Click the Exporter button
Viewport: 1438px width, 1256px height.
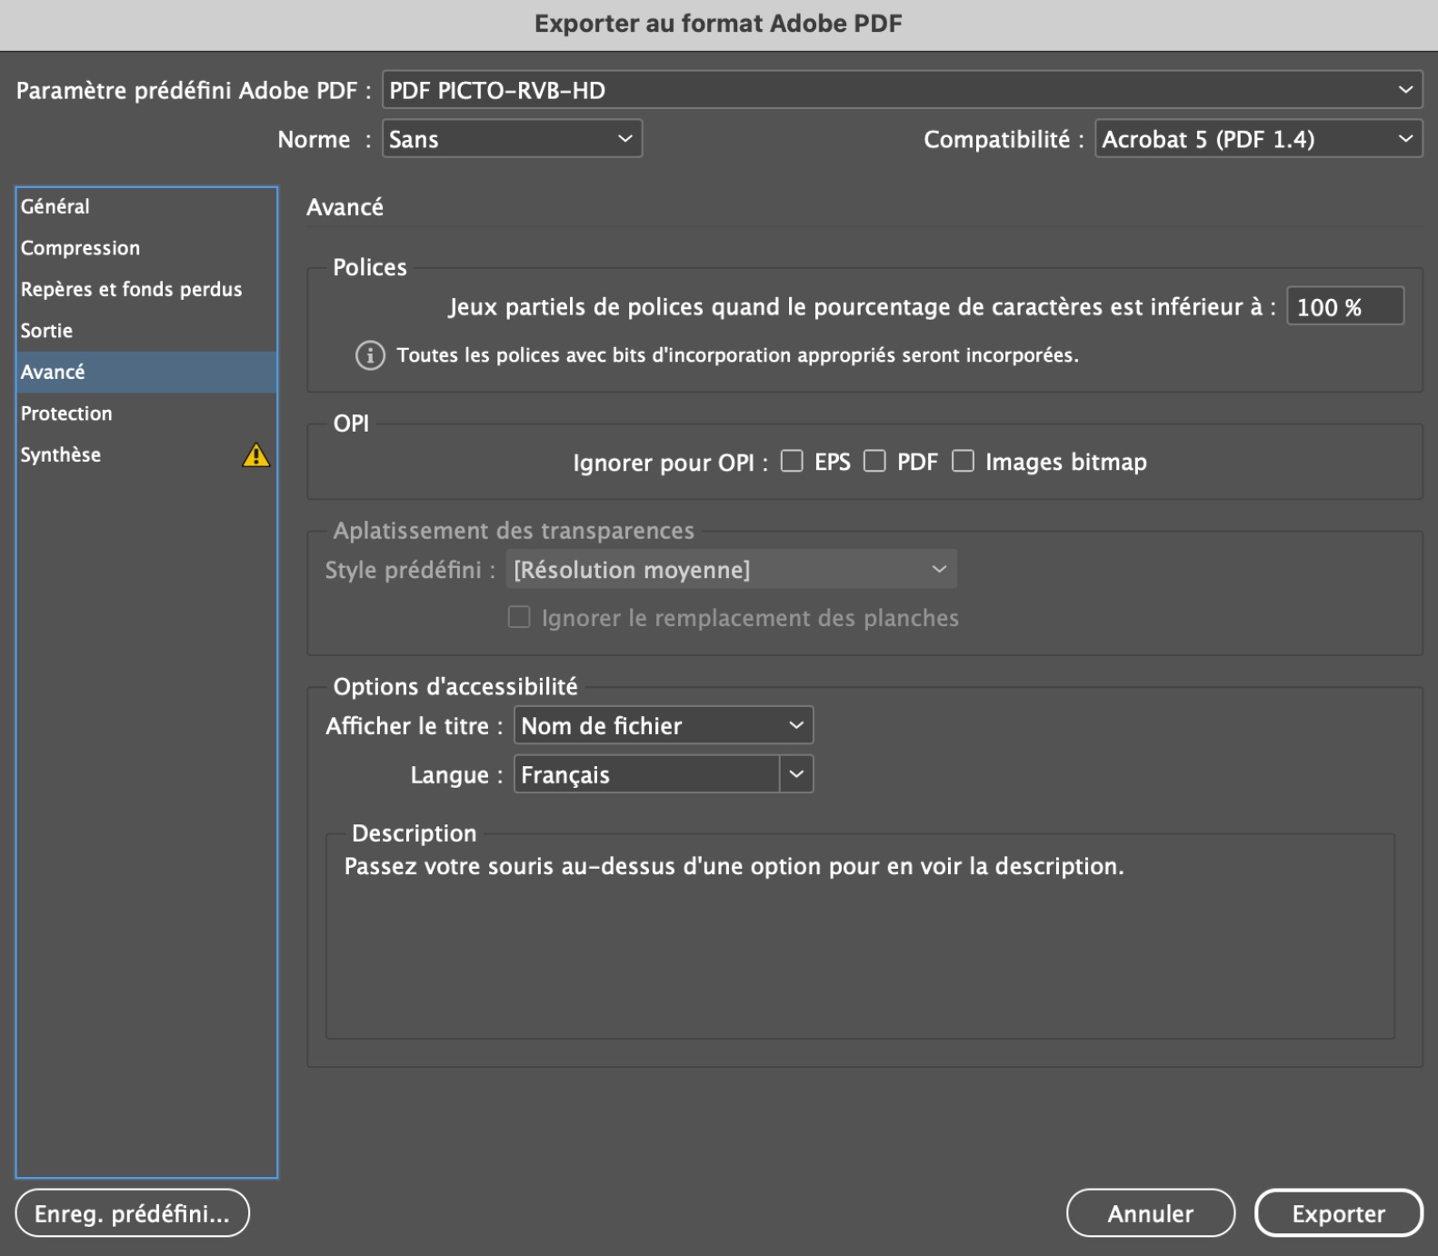[1338, 1213]
